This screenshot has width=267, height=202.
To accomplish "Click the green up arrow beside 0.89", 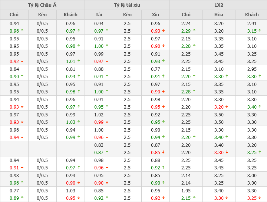I will point(22,198).
